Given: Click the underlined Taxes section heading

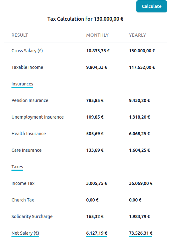Looking at the screenshot, I should point(17,167).
